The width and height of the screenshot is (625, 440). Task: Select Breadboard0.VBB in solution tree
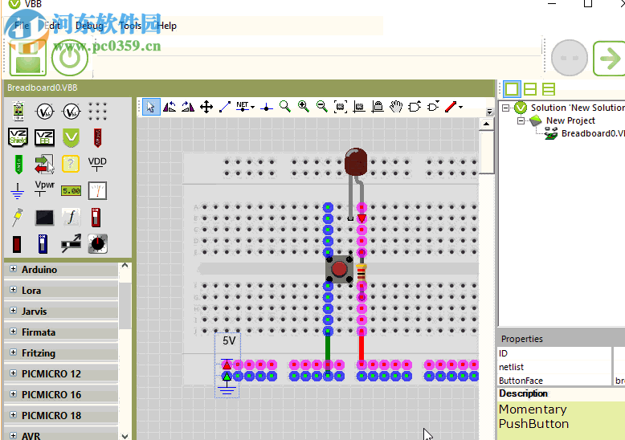593,133
